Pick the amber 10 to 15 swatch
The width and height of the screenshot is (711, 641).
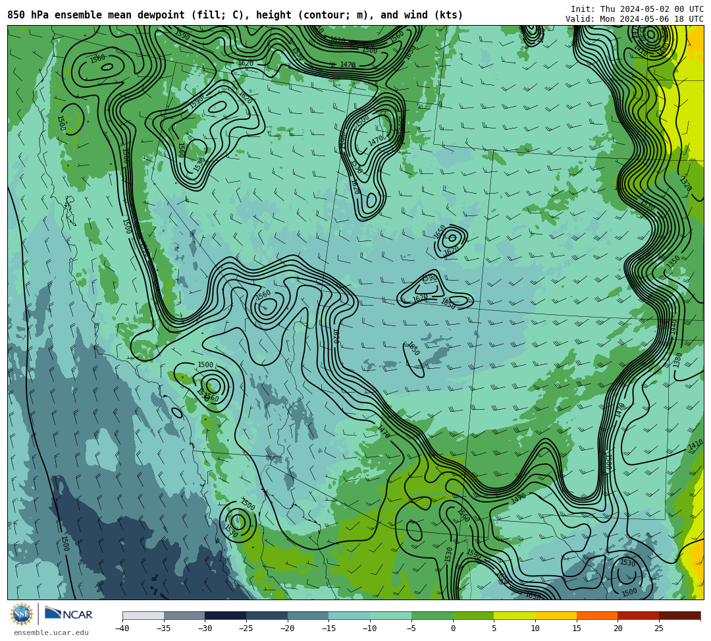(556, 615)
